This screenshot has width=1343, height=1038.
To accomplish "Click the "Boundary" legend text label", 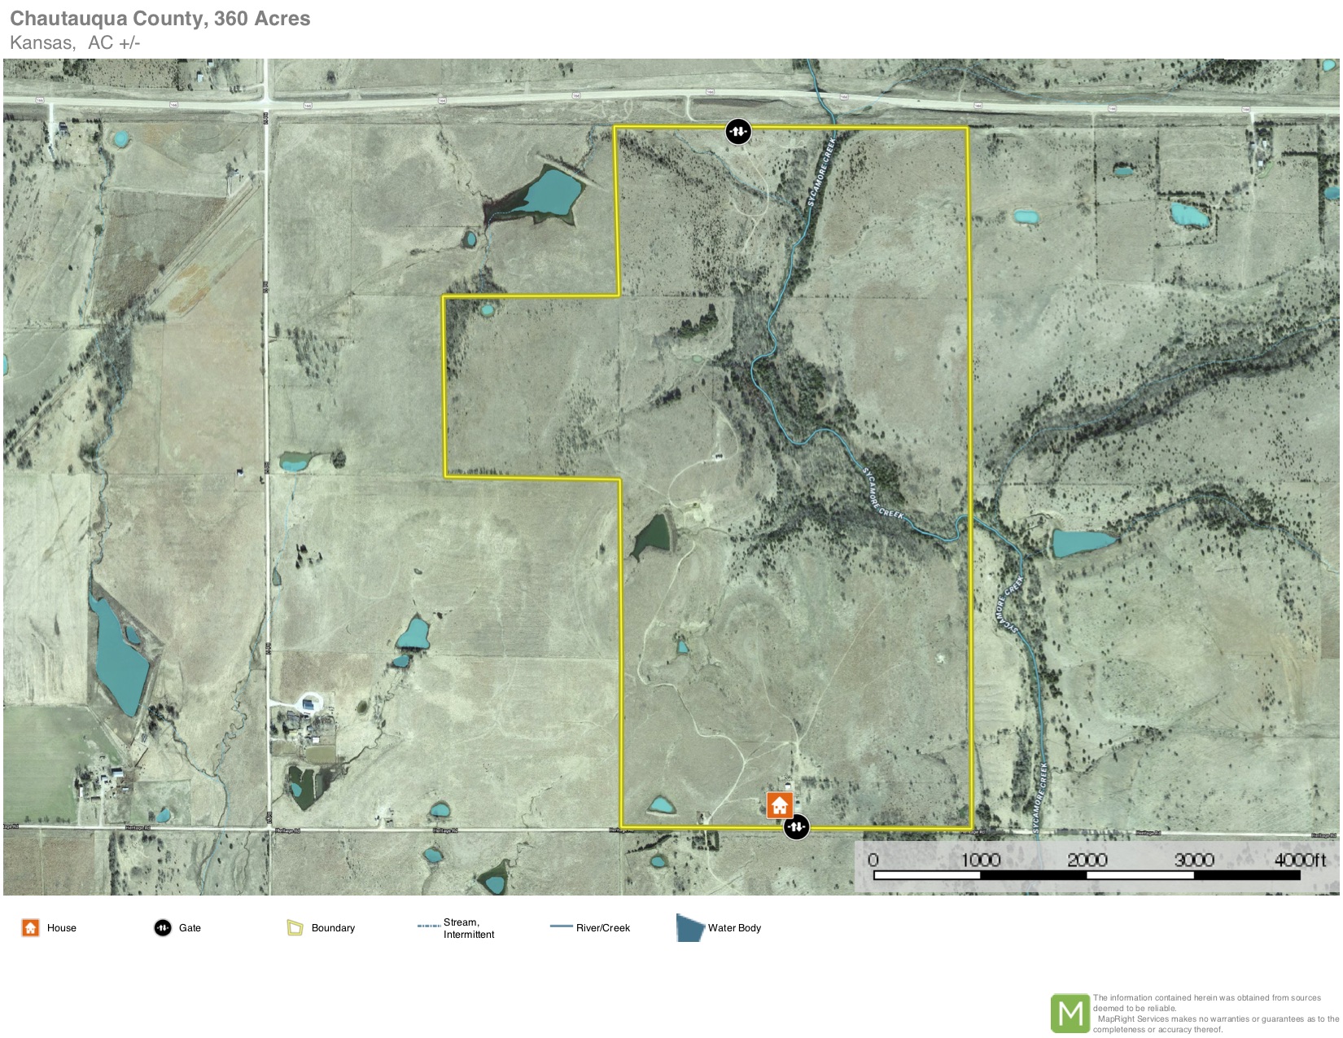I will tap(333, 927).
